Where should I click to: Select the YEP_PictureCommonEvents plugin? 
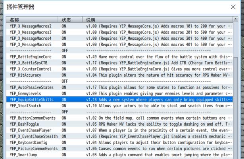pyautogui.click(x=119, y=149)
